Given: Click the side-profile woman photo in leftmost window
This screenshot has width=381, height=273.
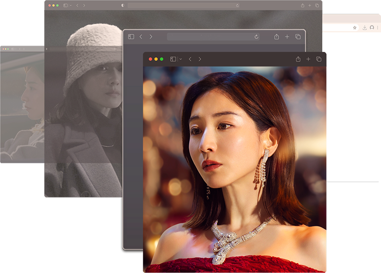Looking at the screenshot, I should point(22,107).
